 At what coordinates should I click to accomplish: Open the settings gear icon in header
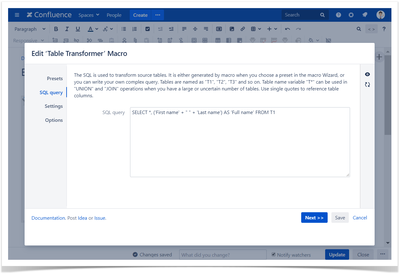tap(351, 15)
